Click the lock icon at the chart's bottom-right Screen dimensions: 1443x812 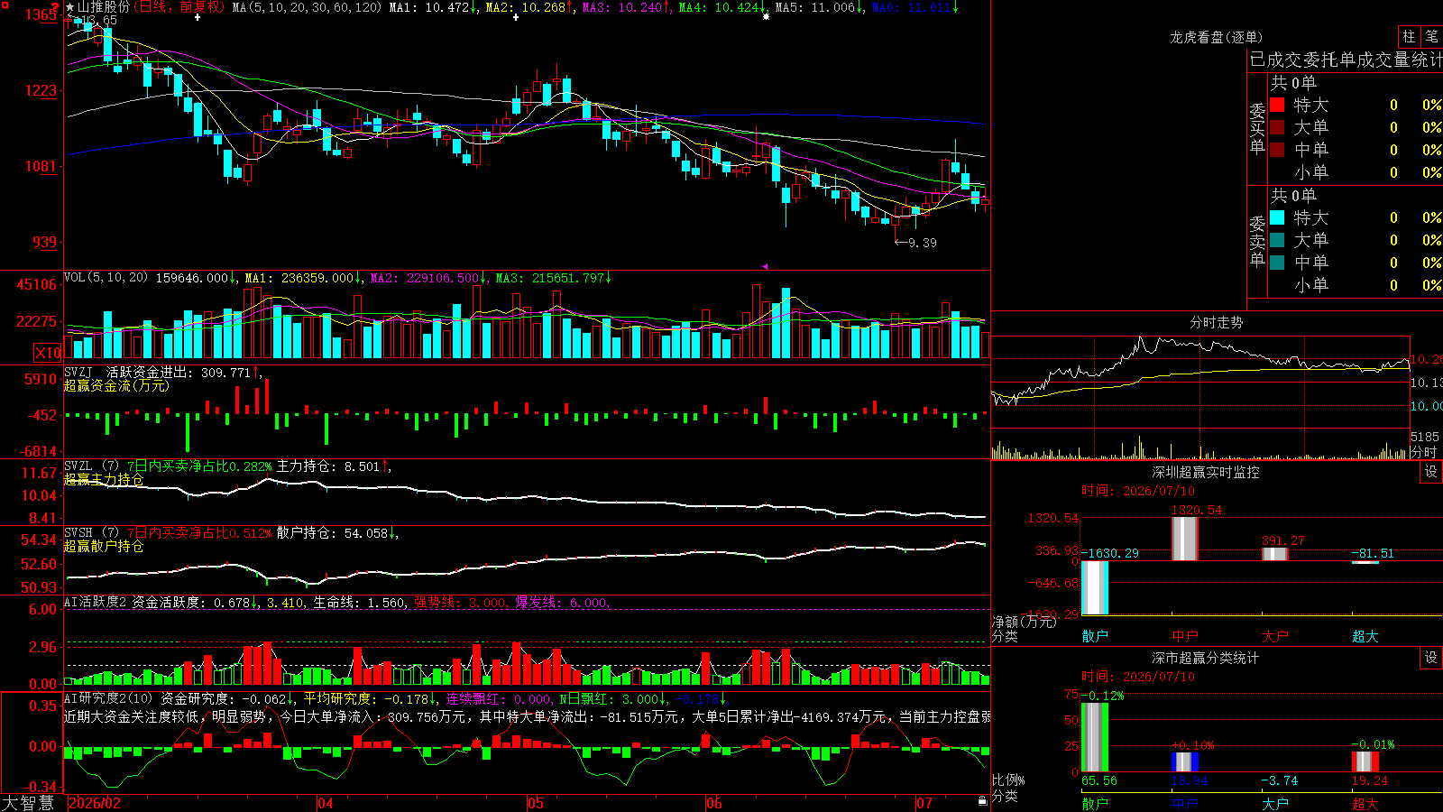(982, 801)
